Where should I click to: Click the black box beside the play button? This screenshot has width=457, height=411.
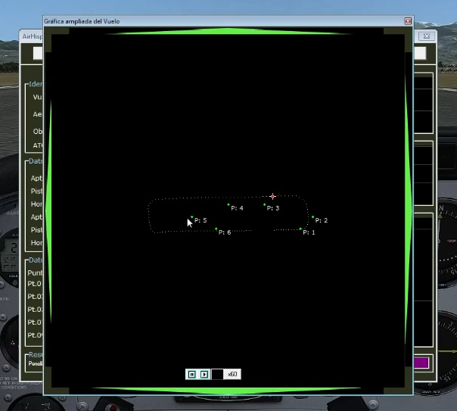tap(217, 374)
